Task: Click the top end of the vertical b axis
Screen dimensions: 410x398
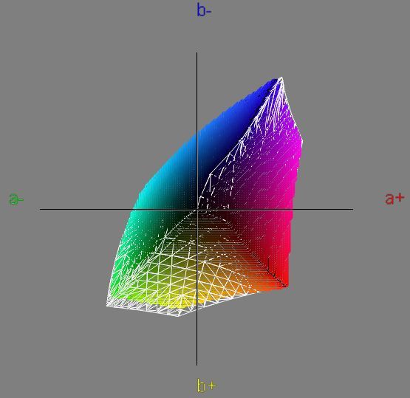Action: pos(197,52)
